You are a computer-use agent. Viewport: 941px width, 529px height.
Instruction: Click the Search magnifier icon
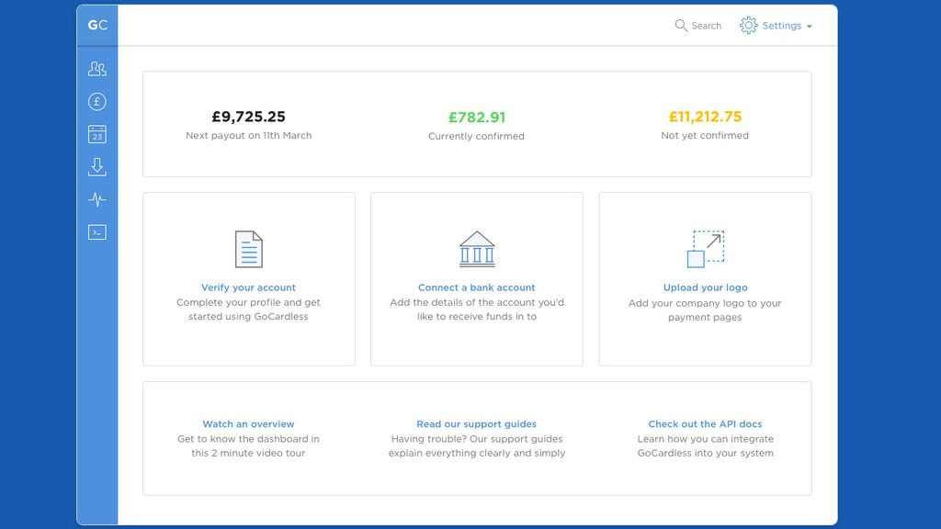[x=681, y=26]
